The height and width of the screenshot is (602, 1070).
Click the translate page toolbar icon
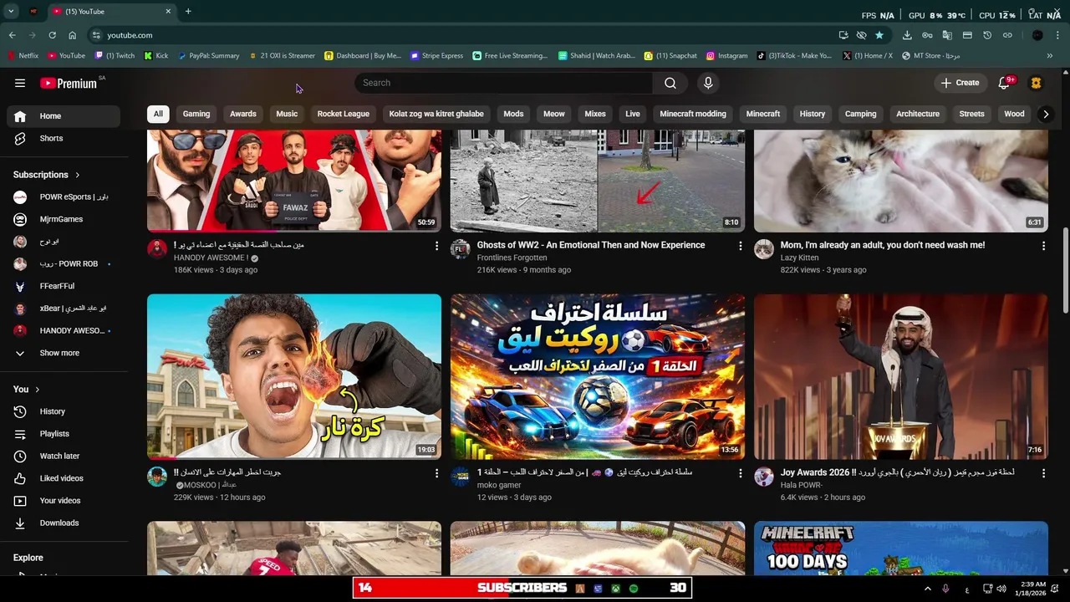(x=947, y=35)
